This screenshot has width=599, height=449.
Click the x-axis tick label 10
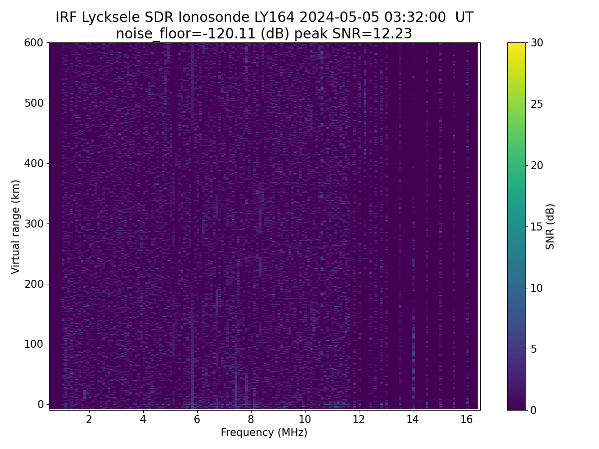(304, 419)
